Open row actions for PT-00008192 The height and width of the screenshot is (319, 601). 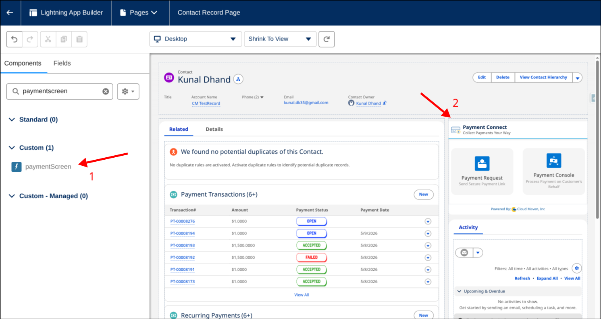click(x=428, y=258)
